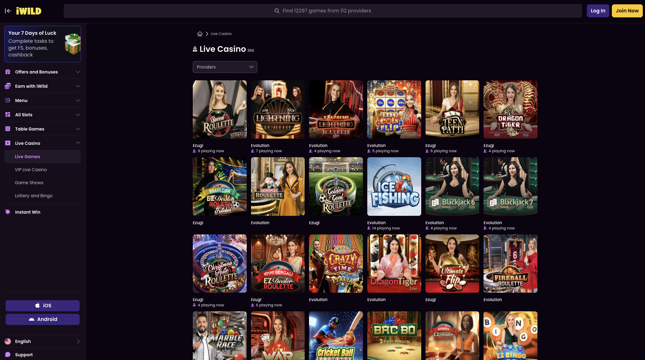Click the Log In button
645x360 pixels.
598,11
